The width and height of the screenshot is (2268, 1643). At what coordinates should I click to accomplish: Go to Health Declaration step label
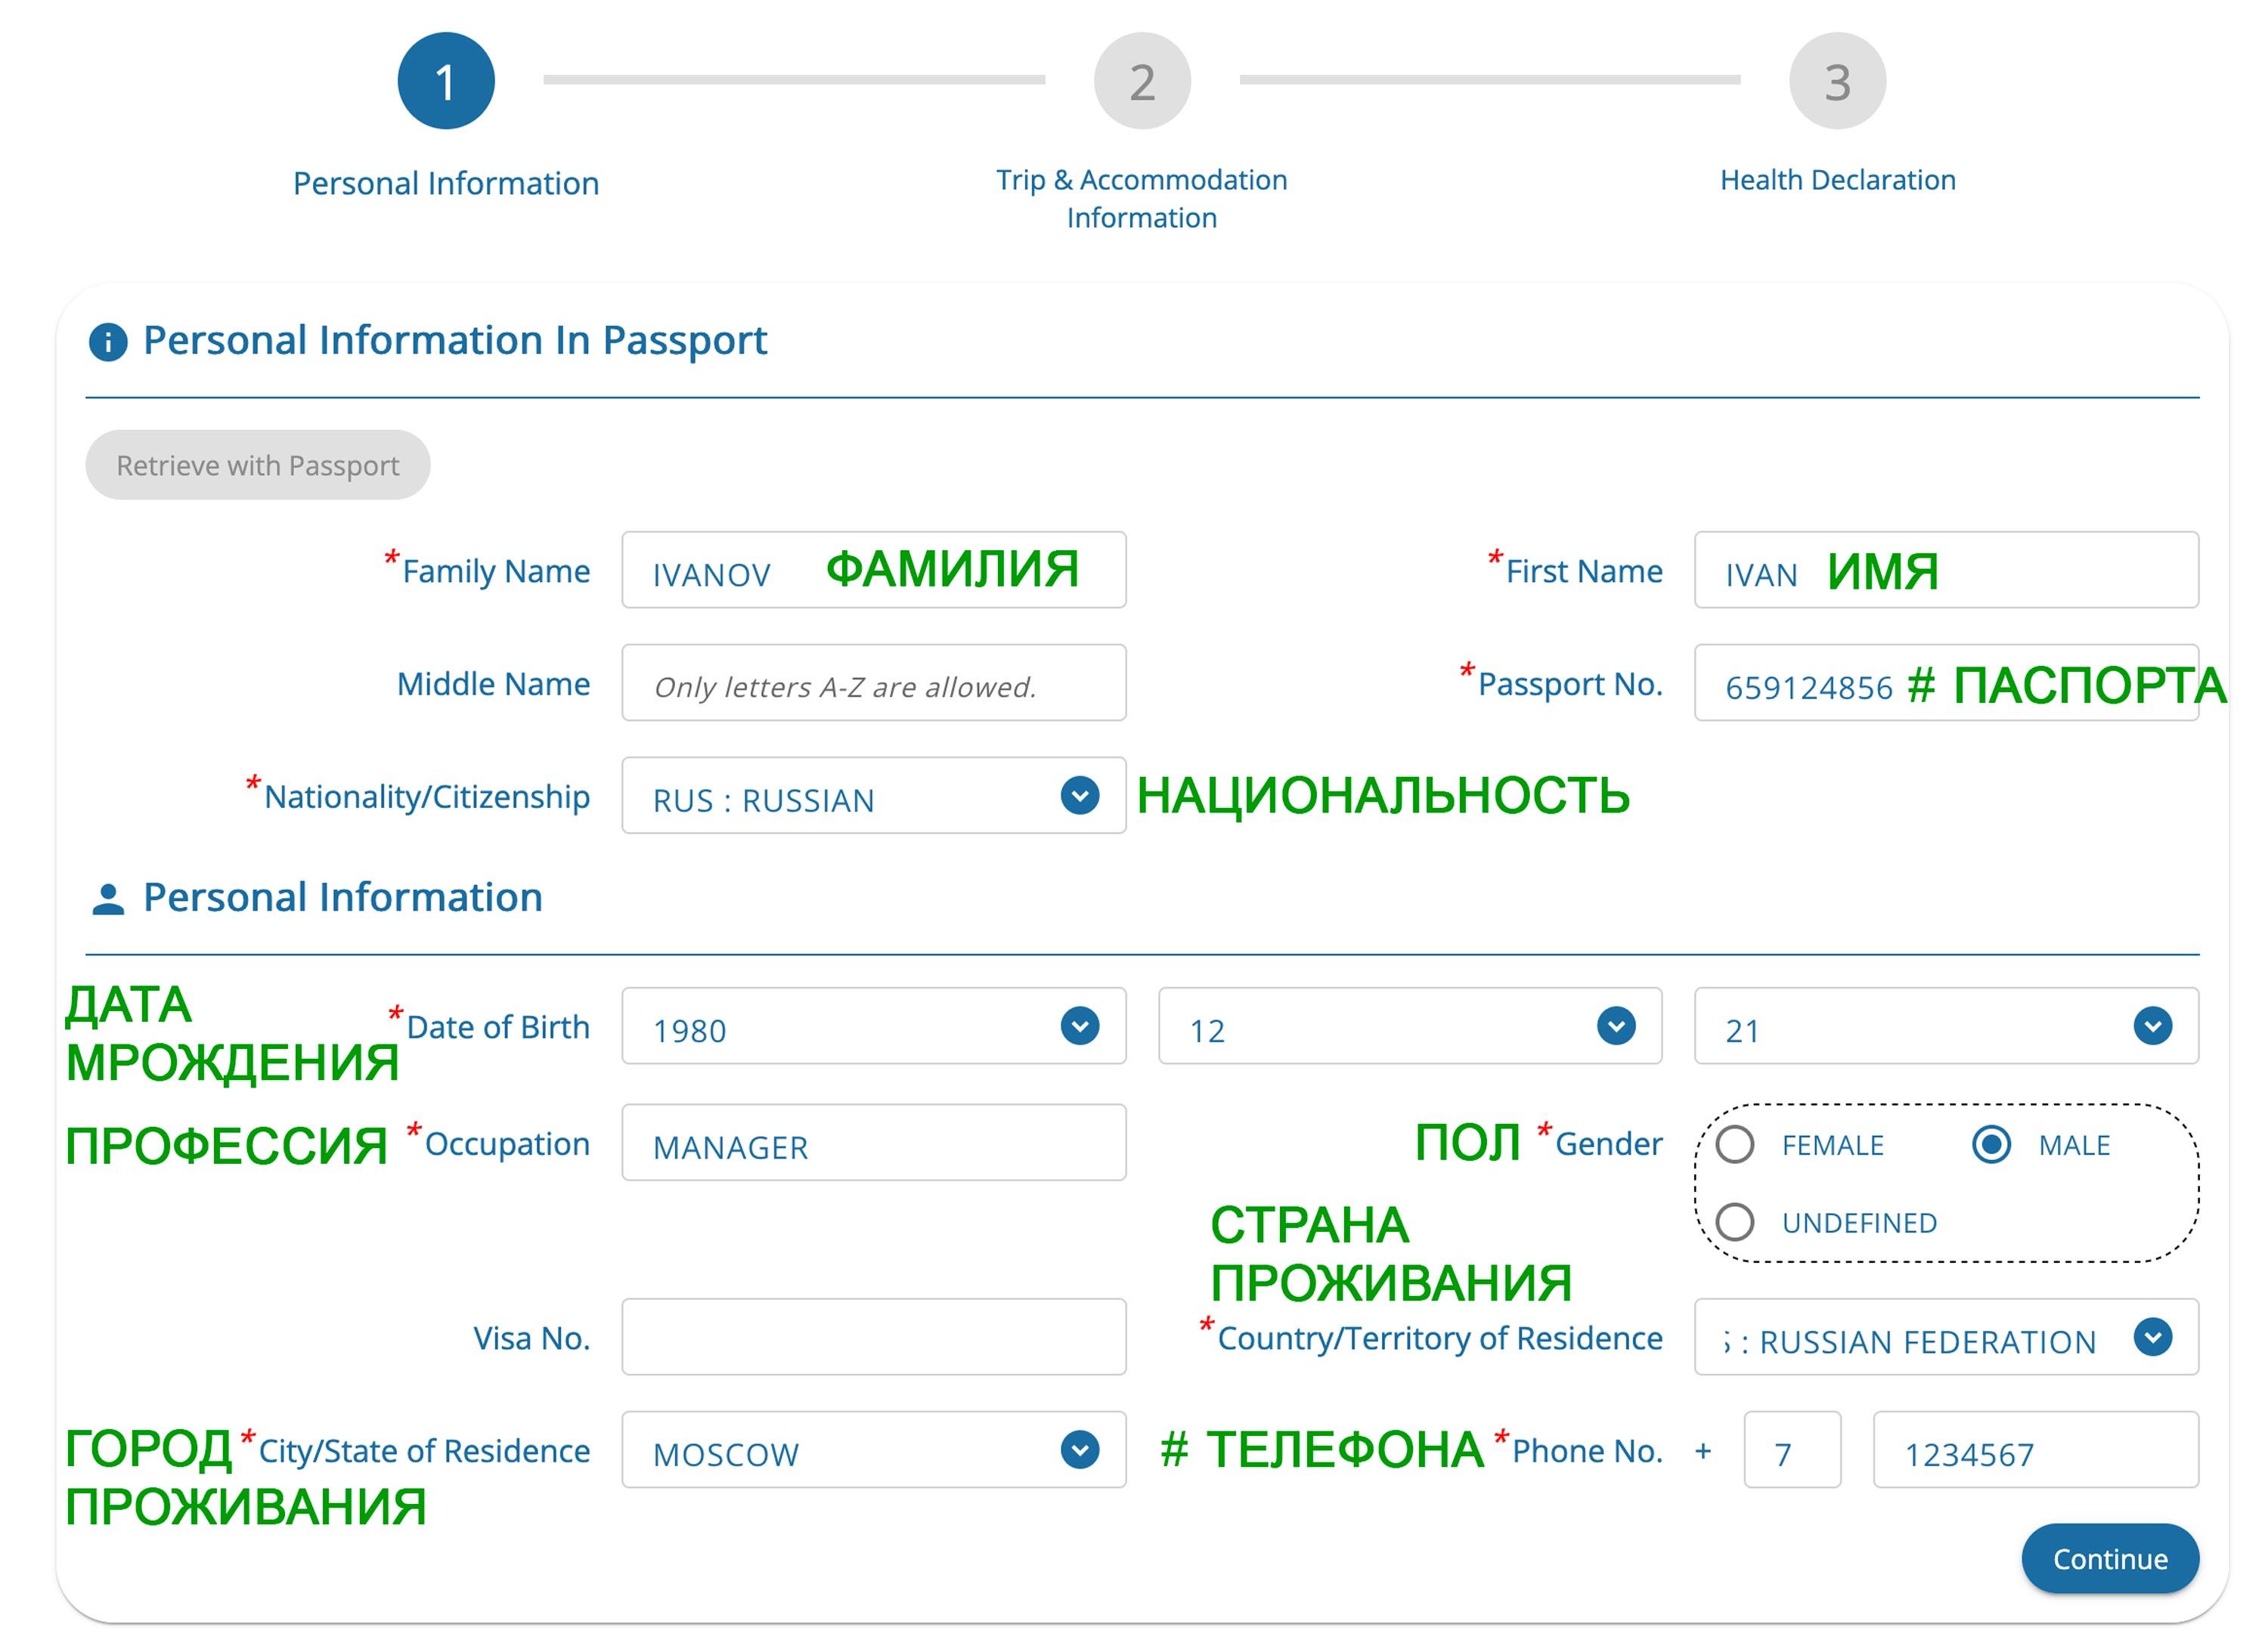click(x=1837, y=180)
